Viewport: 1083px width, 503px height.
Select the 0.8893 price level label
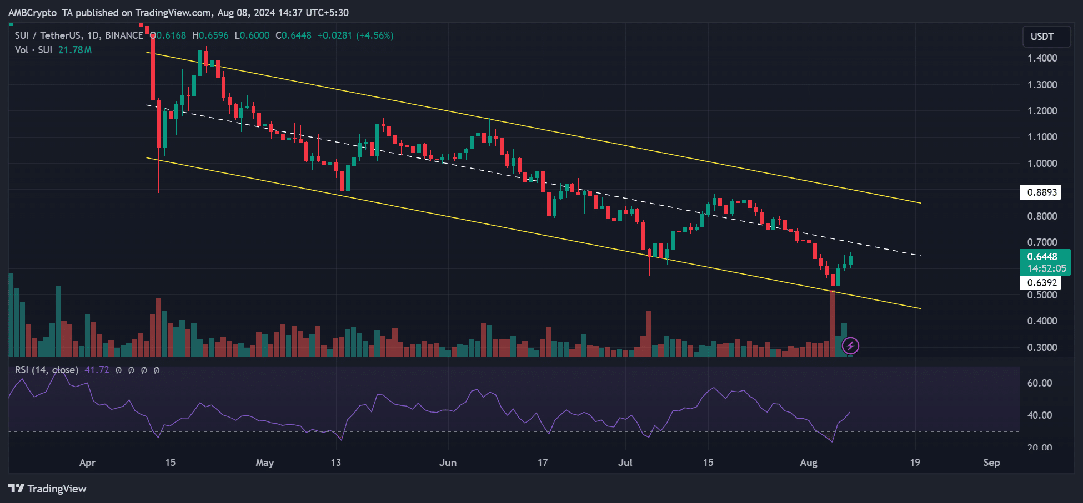tap(1041, 192)
